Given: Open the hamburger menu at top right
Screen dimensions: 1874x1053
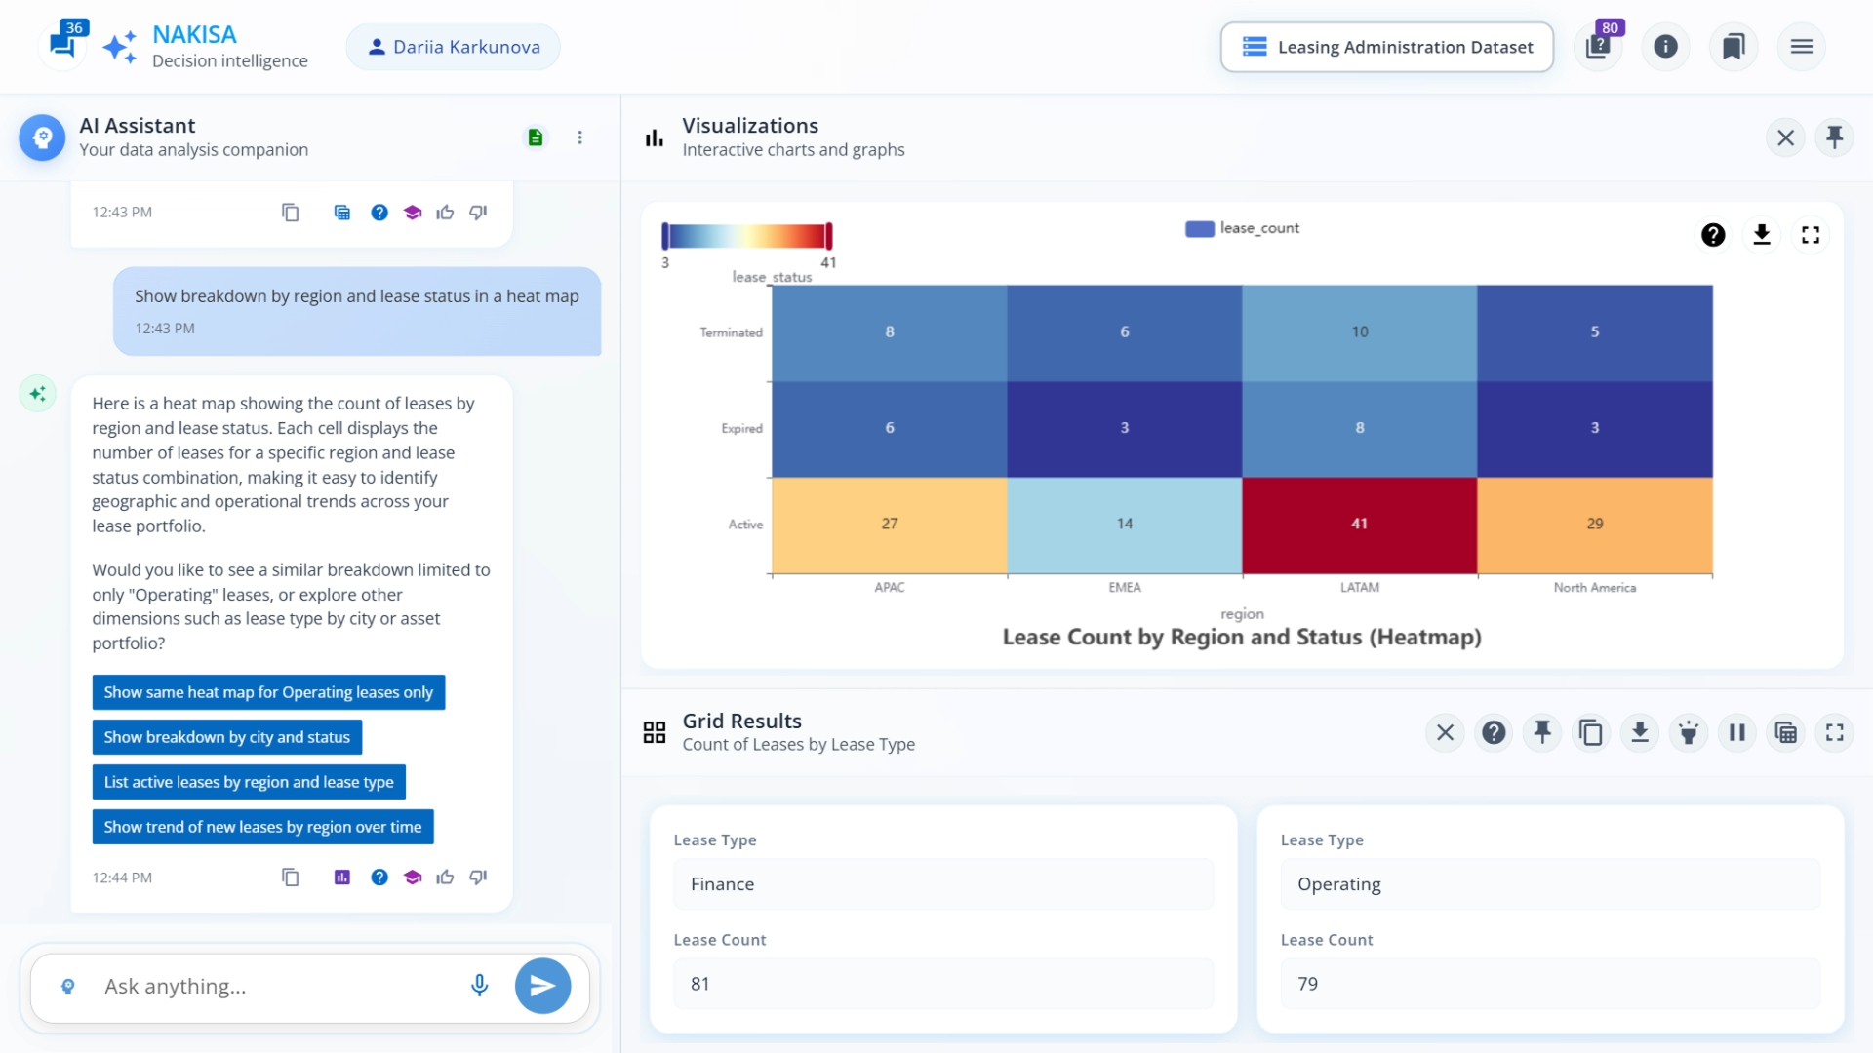Looking at the screenshot, I should (1802, 46).
